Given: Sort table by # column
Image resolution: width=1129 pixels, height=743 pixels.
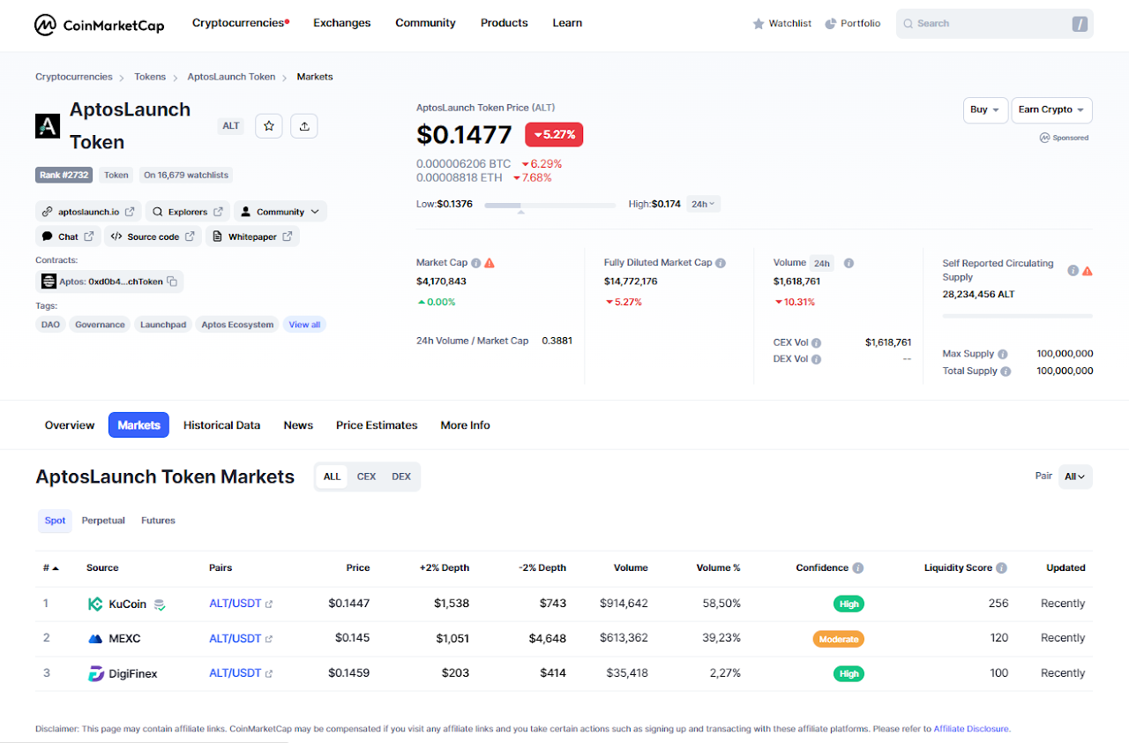Looking at the screenshot, I should [x=51, y=568].
